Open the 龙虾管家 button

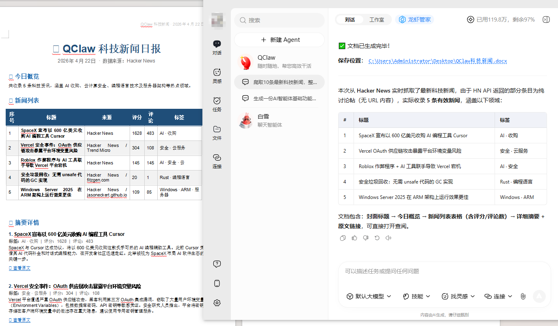[415, 19]
